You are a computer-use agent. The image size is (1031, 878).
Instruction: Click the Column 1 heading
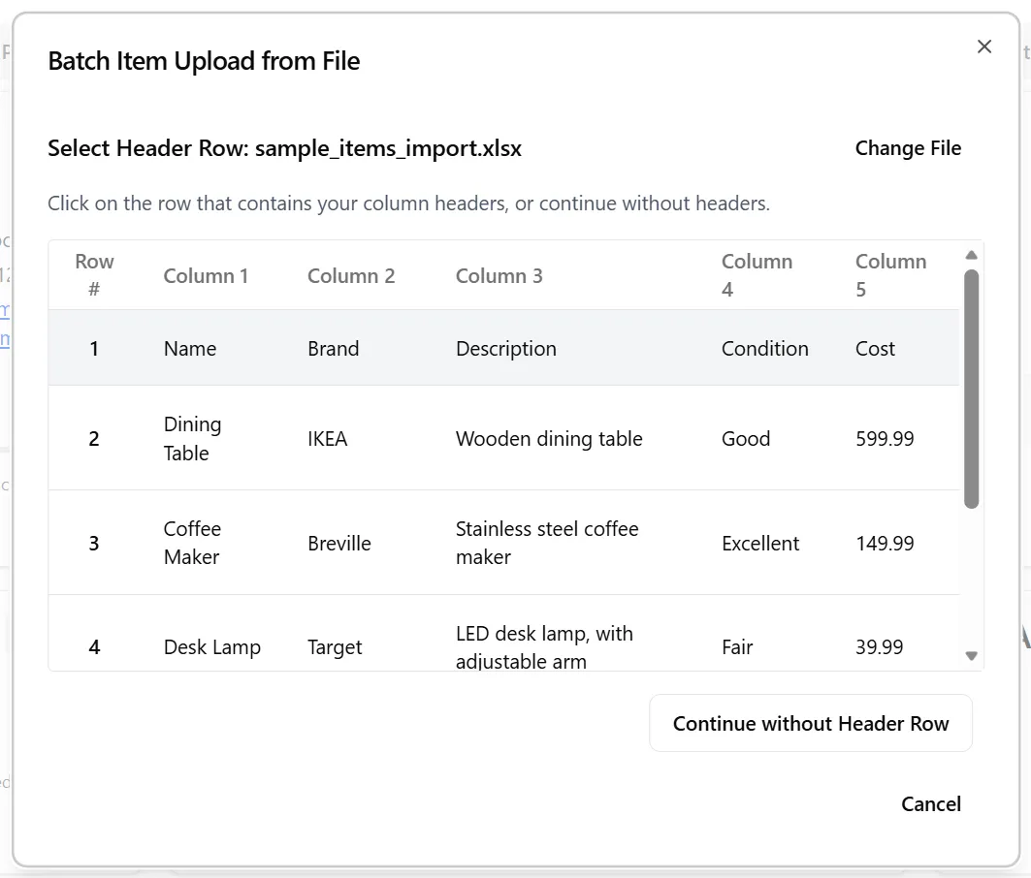(206, 275)
